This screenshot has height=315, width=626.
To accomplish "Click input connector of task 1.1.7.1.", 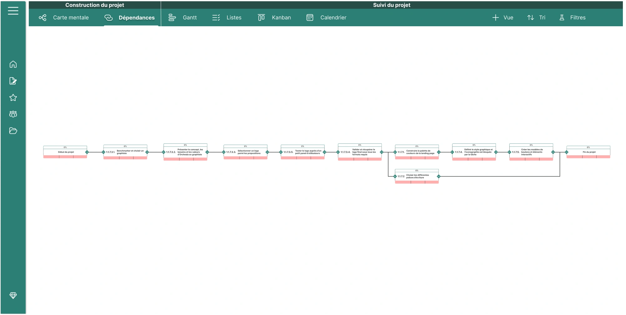I will tap(395, 152).
